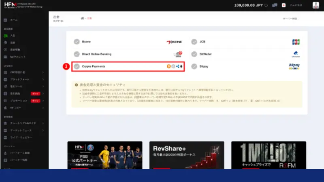Click the Japan flag language icon
Image resolution: width=324 pixels, height=182 pixels.
point(283,6)
